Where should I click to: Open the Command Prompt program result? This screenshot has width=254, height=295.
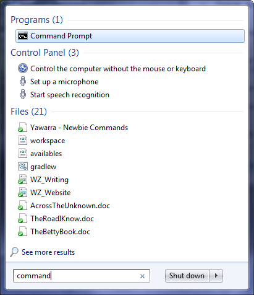(130, 36)
